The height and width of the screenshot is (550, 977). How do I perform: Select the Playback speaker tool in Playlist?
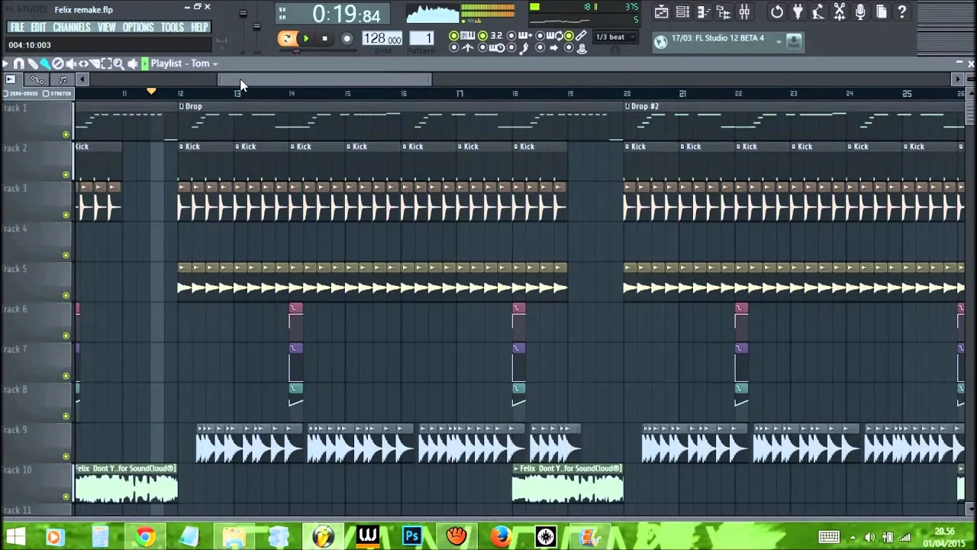(x=132, y=64)
